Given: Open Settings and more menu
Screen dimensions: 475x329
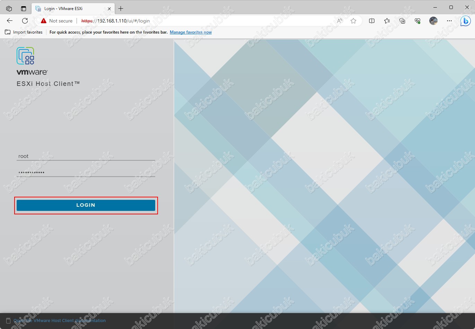Looking at the screenshot, I should pyautogui.click(x=449, y=21).
